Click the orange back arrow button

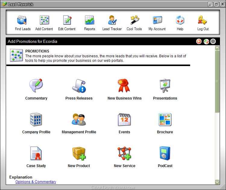pyautogui.click(x=199, y=41)
